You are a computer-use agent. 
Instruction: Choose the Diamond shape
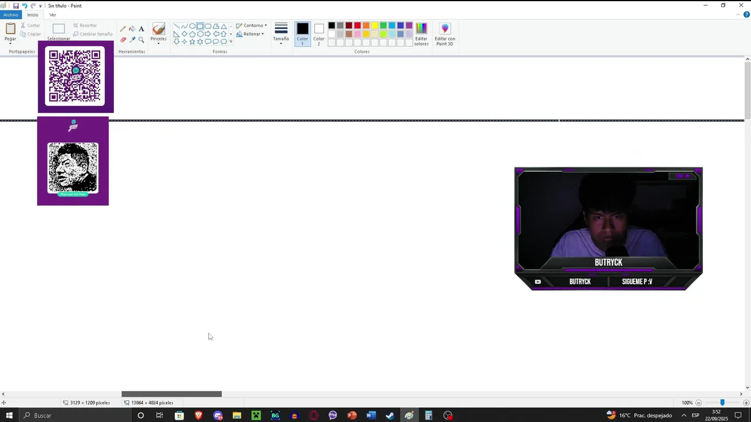(184, 34)
